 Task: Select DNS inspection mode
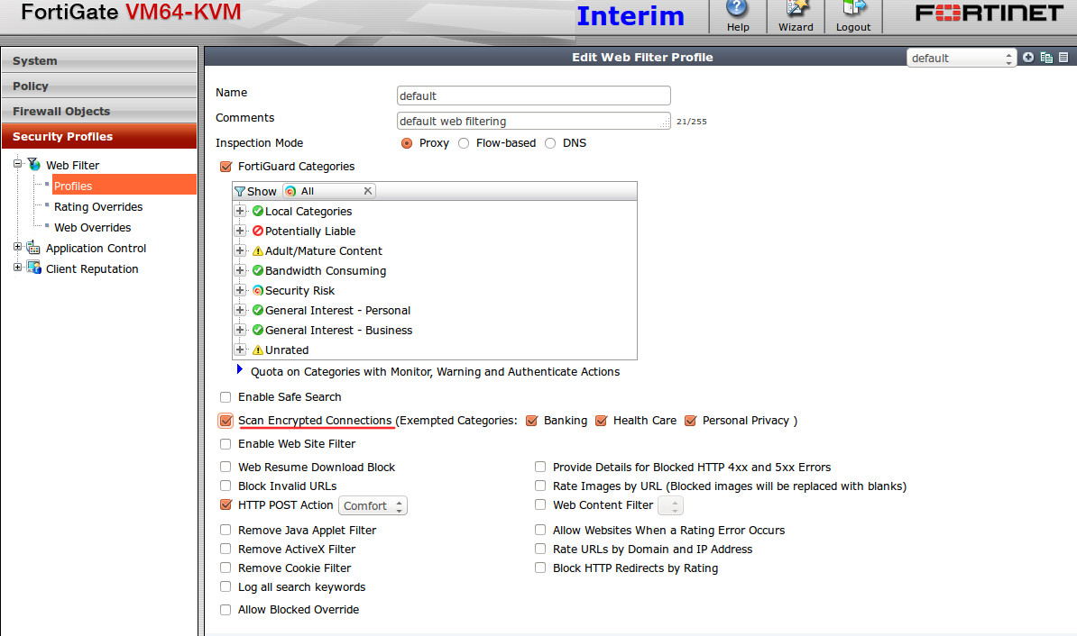coord(550,142)
